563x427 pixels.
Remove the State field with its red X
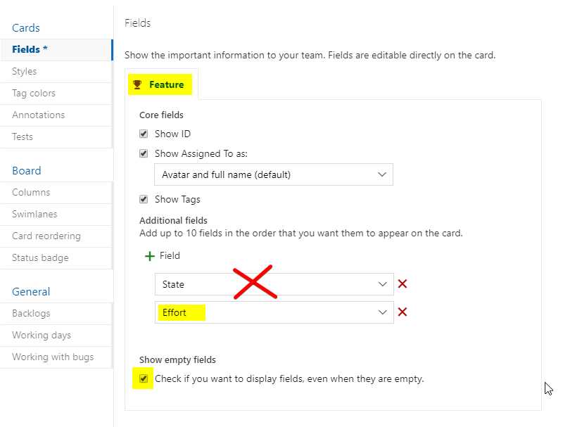pos(402,283)
